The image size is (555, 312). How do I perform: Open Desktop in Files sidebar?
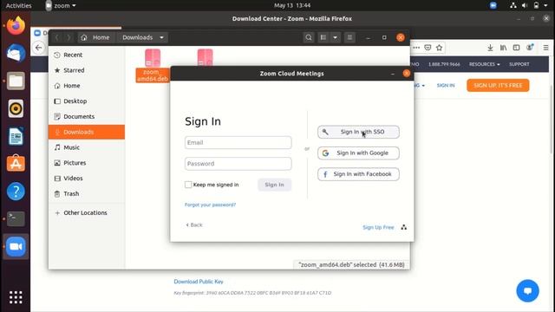[x=87, y=101]
